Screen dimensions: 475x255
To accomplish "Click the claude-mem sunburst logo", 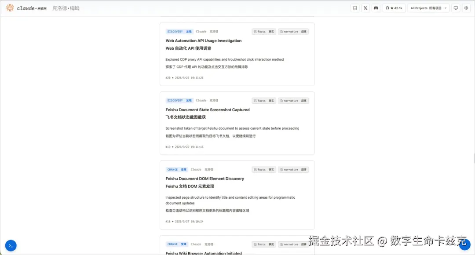I will 10,7.
